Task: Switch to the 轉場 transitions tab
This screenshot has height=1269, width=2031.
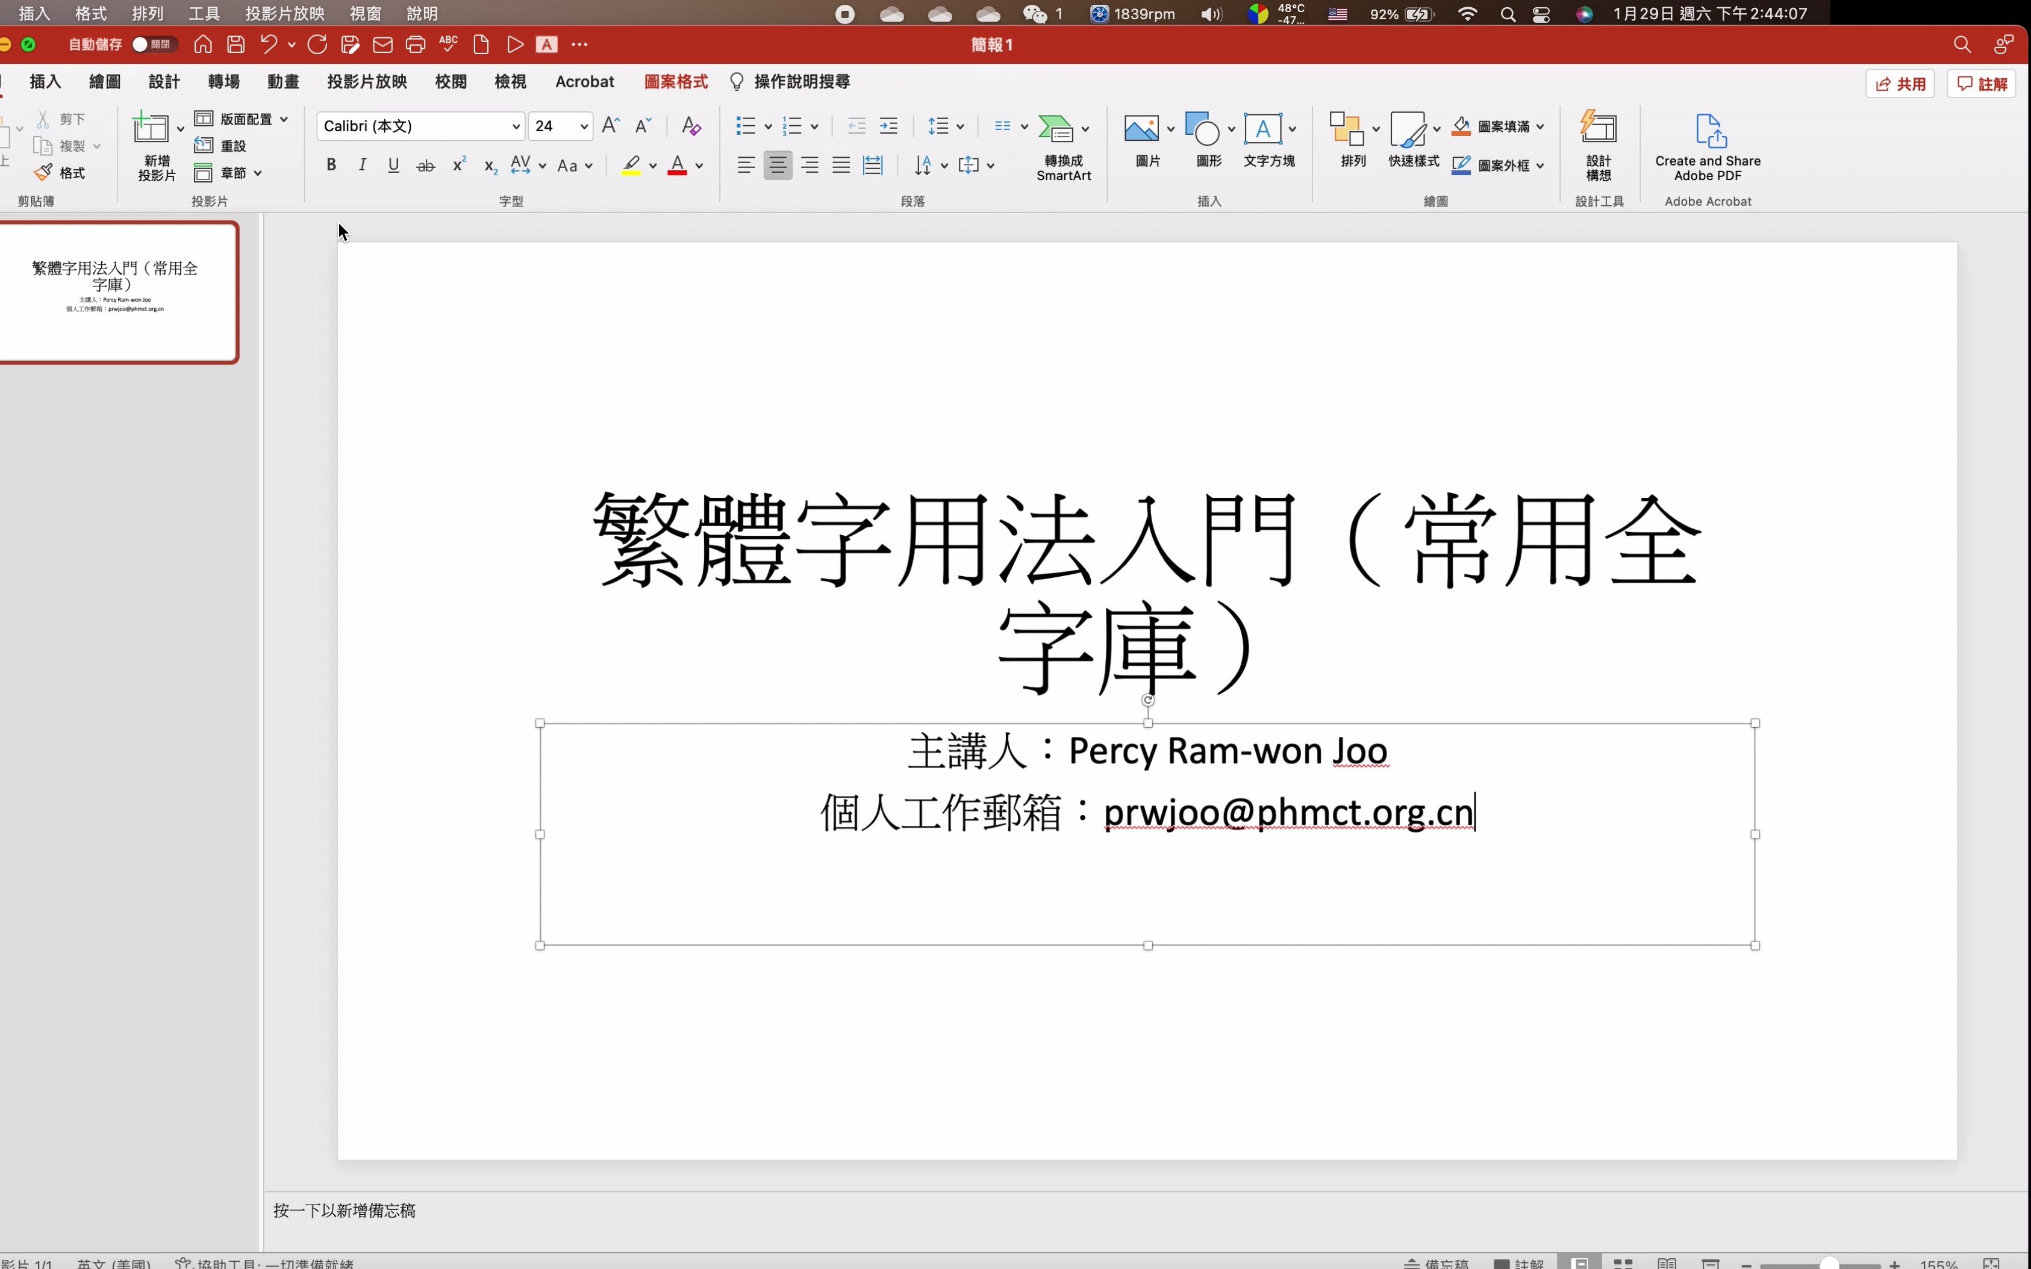Action: coord(223,81)
